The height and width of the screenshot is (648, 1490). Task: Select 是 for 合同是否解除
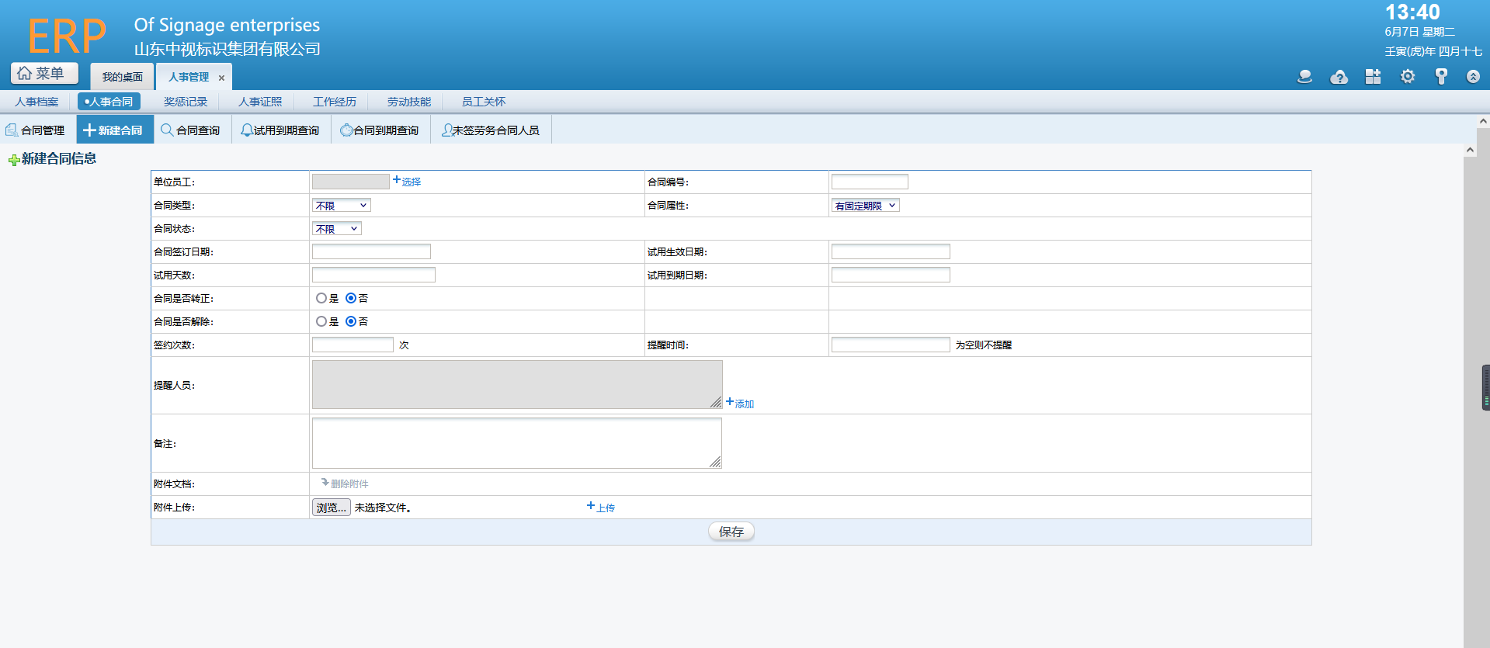321,321
